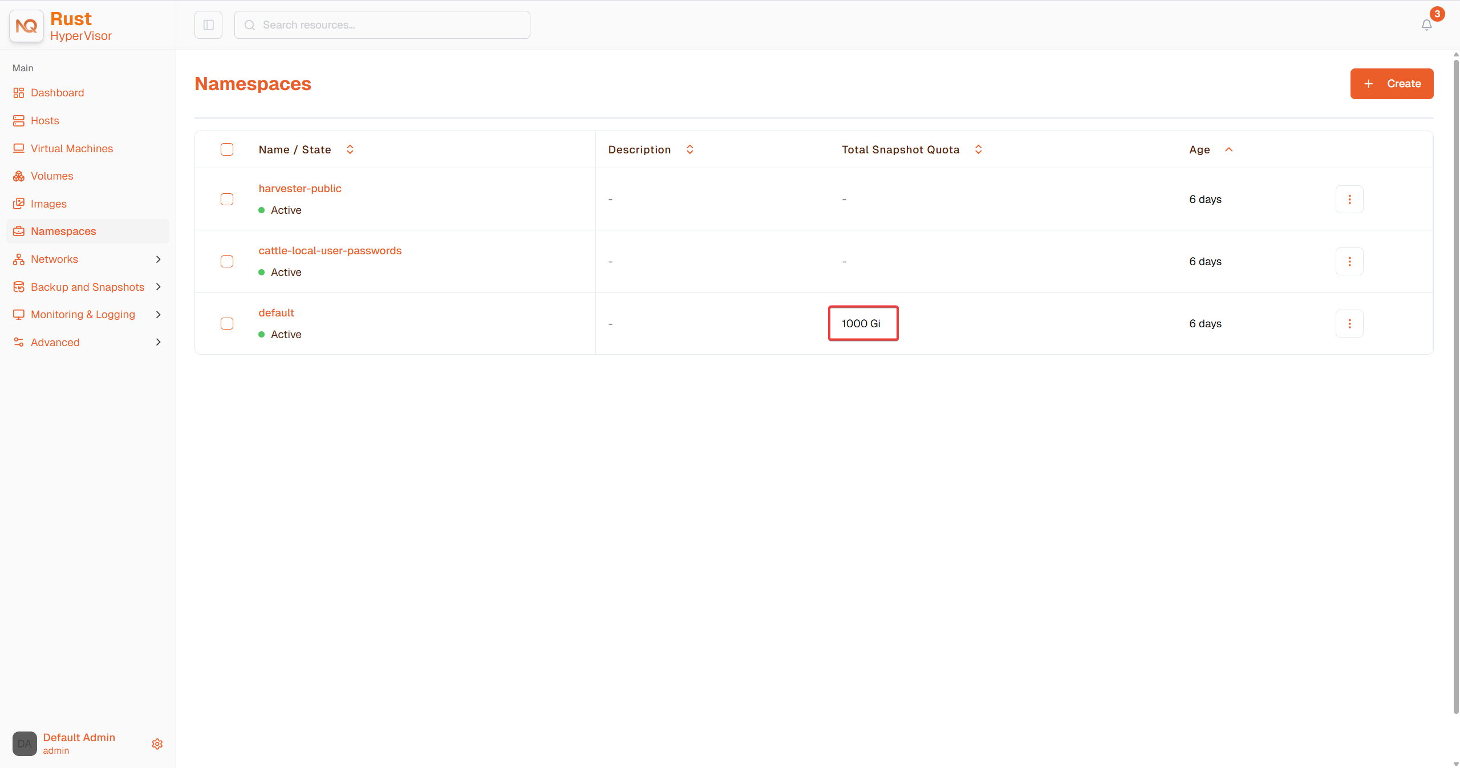Click the notification count badge 3
The width and height of the screenshot is (1460, 768).
point(1437,14)
